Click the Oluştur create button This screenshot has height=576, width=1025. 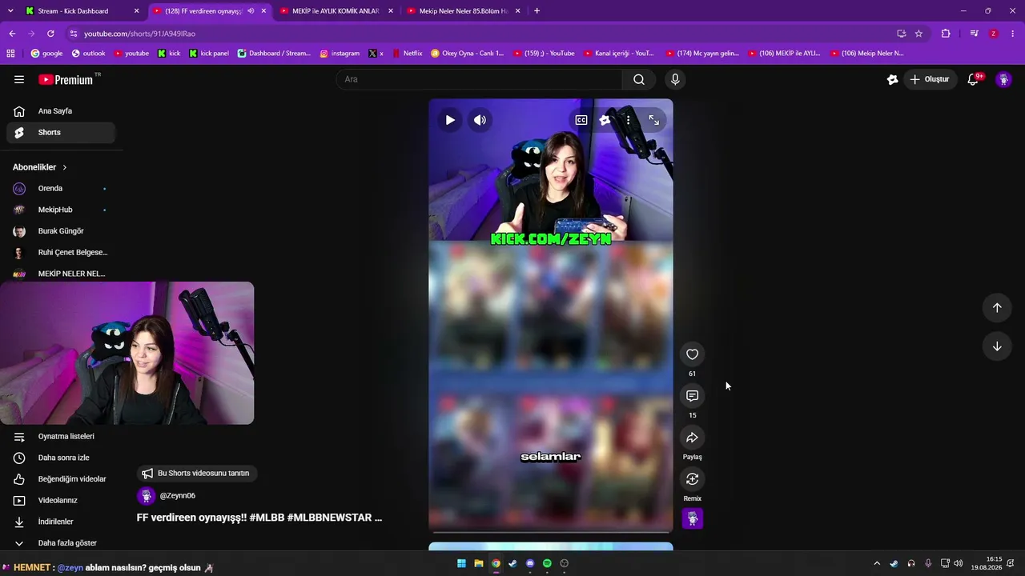(x=930, y=79)
